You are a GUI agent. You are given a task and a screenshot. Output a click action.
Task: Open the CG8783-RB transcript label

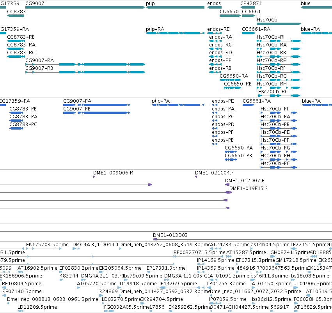point(21,37)
